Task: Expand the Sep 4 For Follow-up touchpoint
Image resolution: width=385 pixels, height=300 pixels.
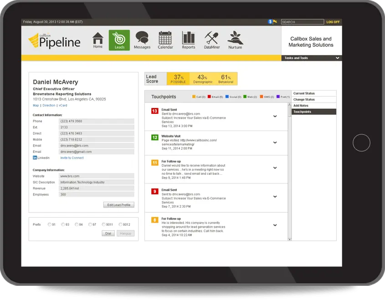Action: click(275, 225)
